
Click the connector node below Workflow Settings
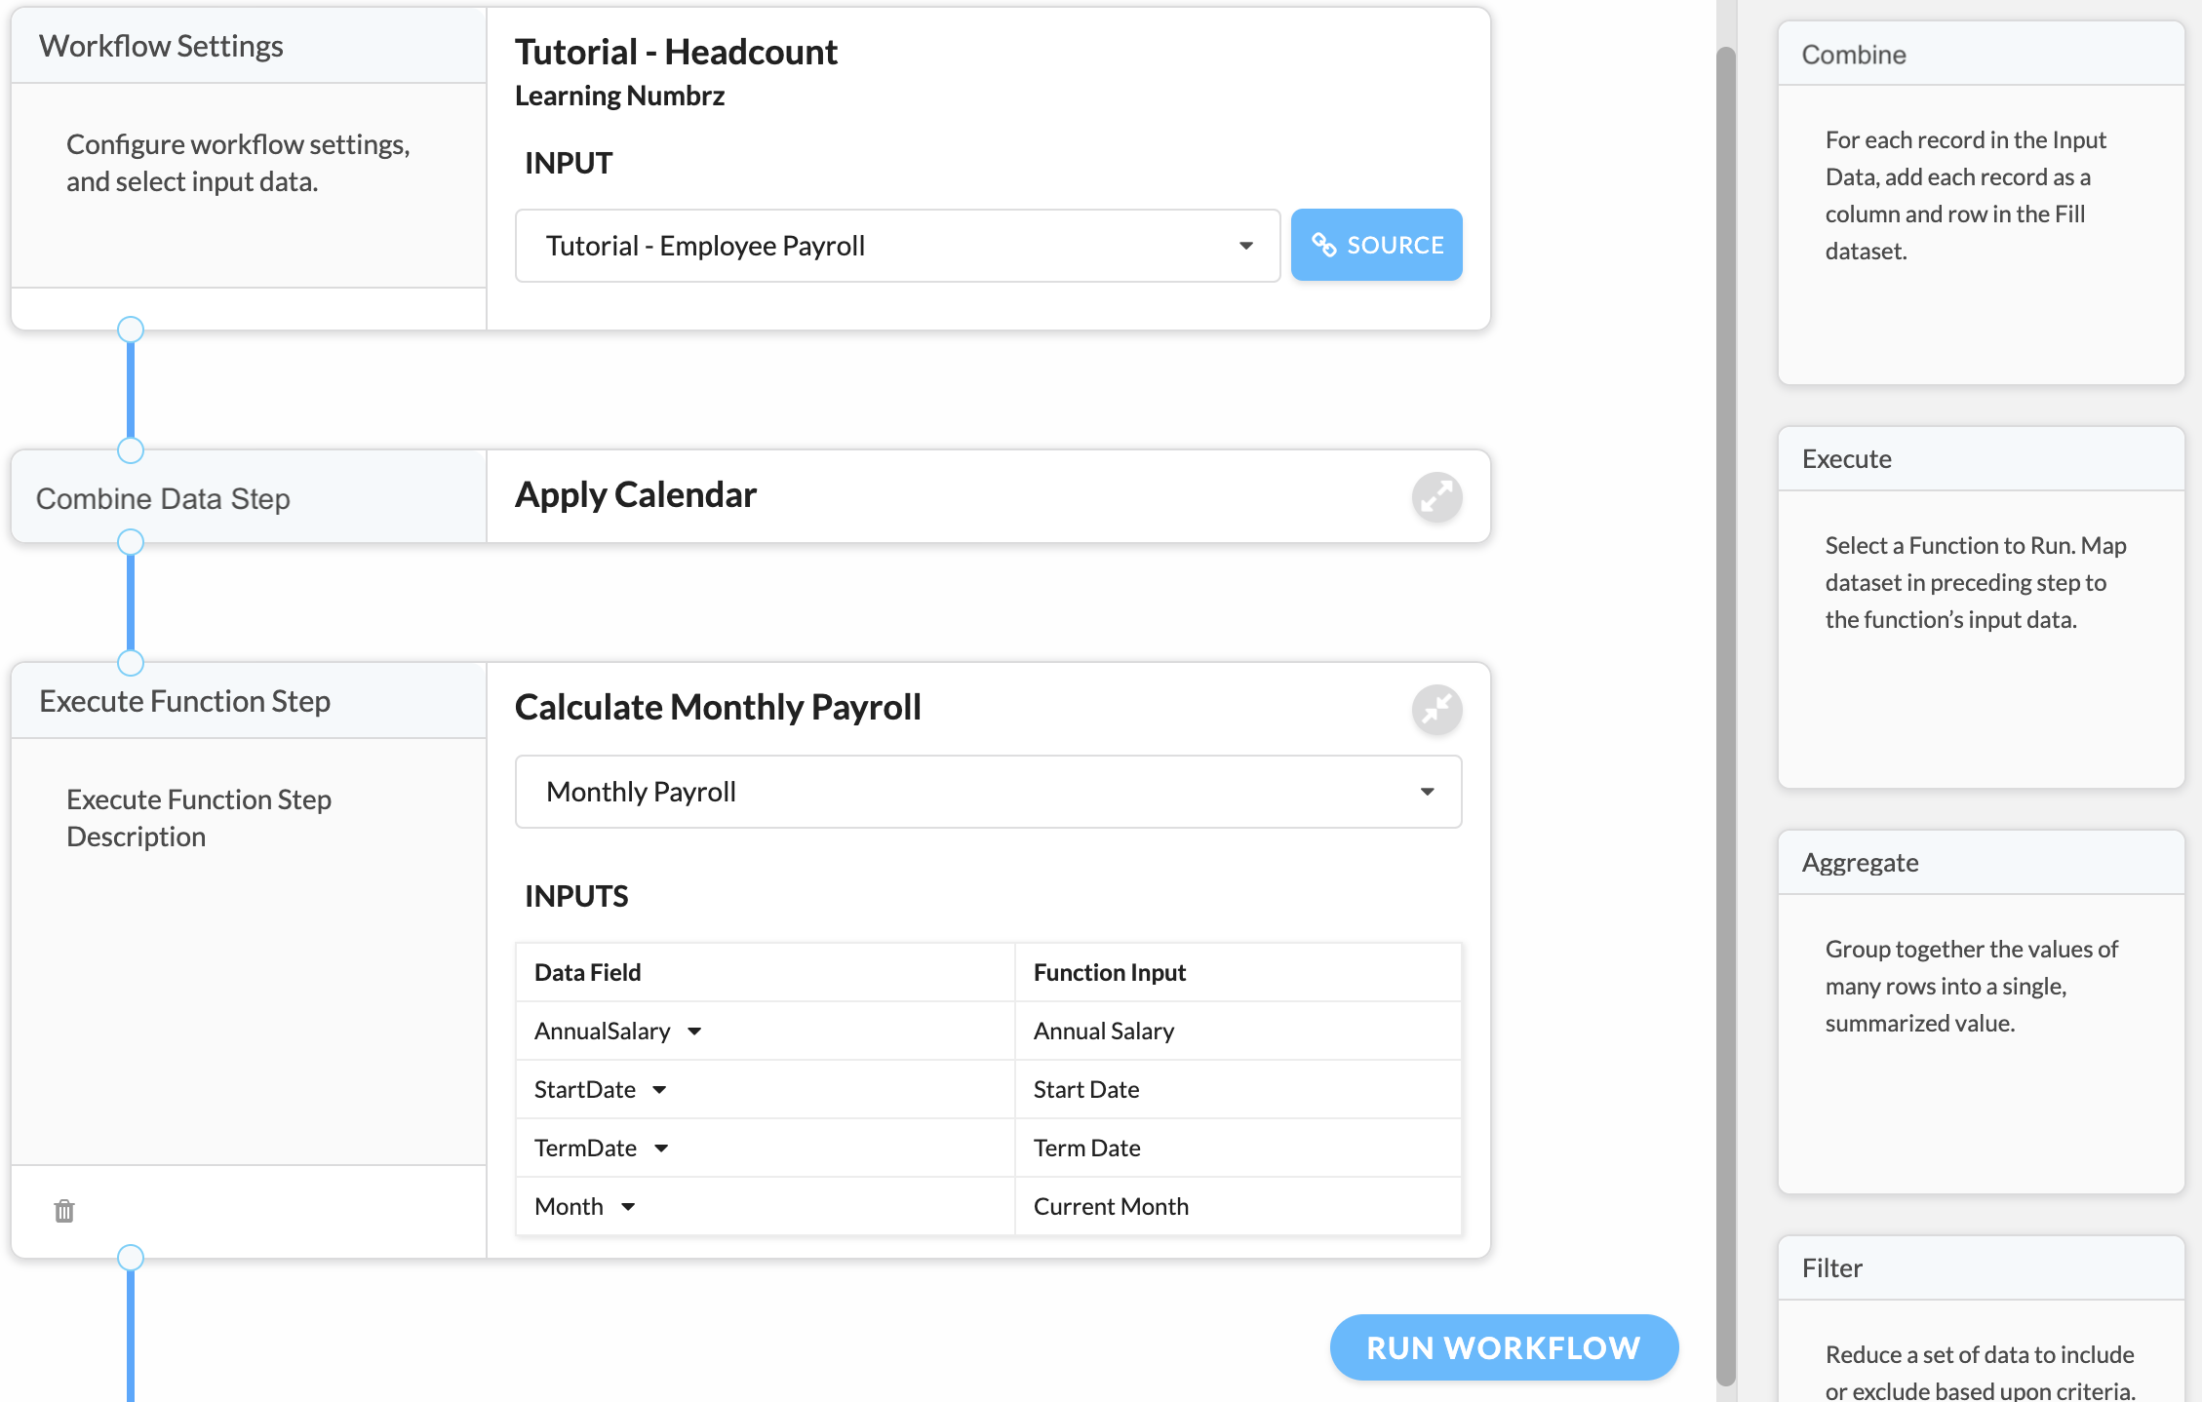pos(131,330)
